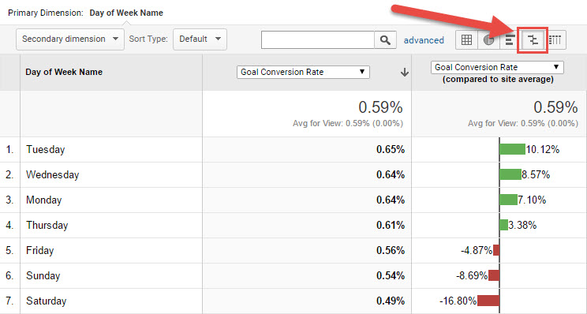The image size is (587, 314).
Task: Switch to the pivot table view icon
Action: 555,39
